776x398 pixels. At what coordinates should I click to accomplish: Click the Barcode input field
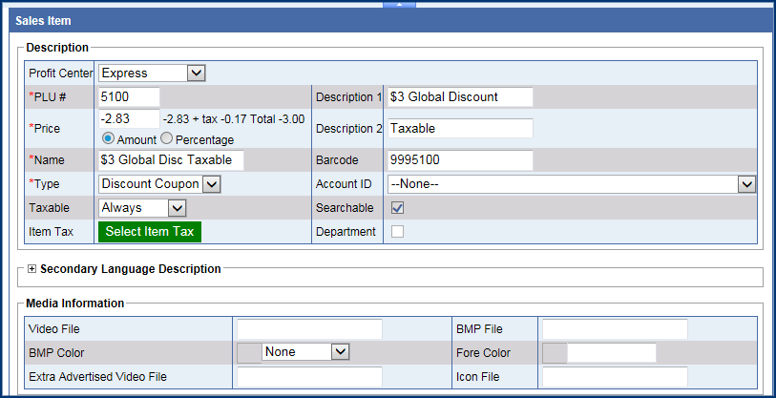tap(460, 160)
